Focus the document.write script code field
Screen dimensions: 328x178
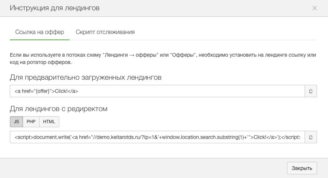(157, 137)
